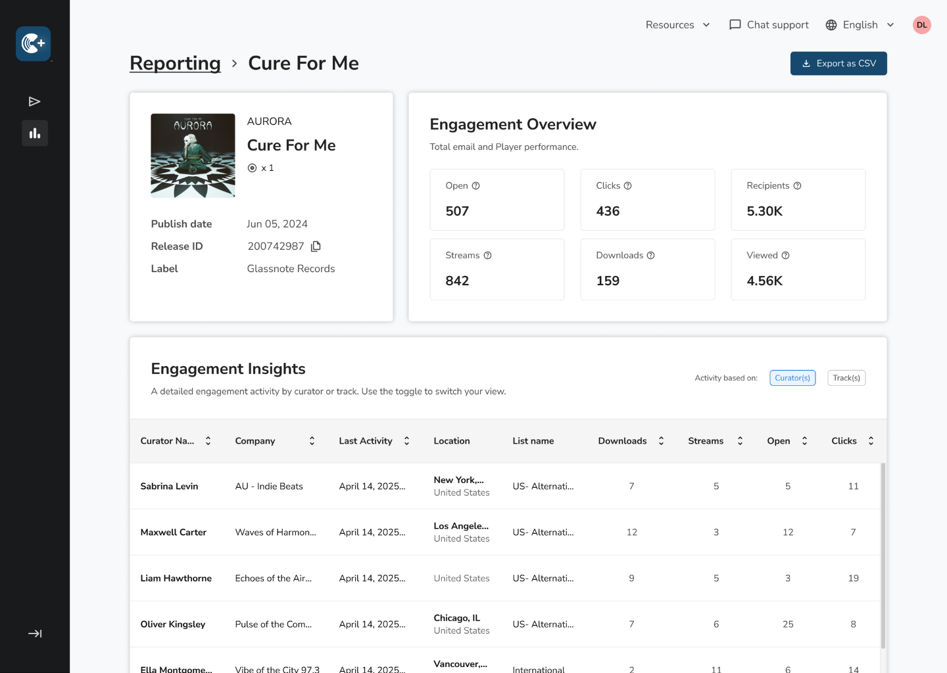Viewport: 947px width, 673px height.
Task: Click the Cure For Me album artwork
Action: tap(193, 156)
